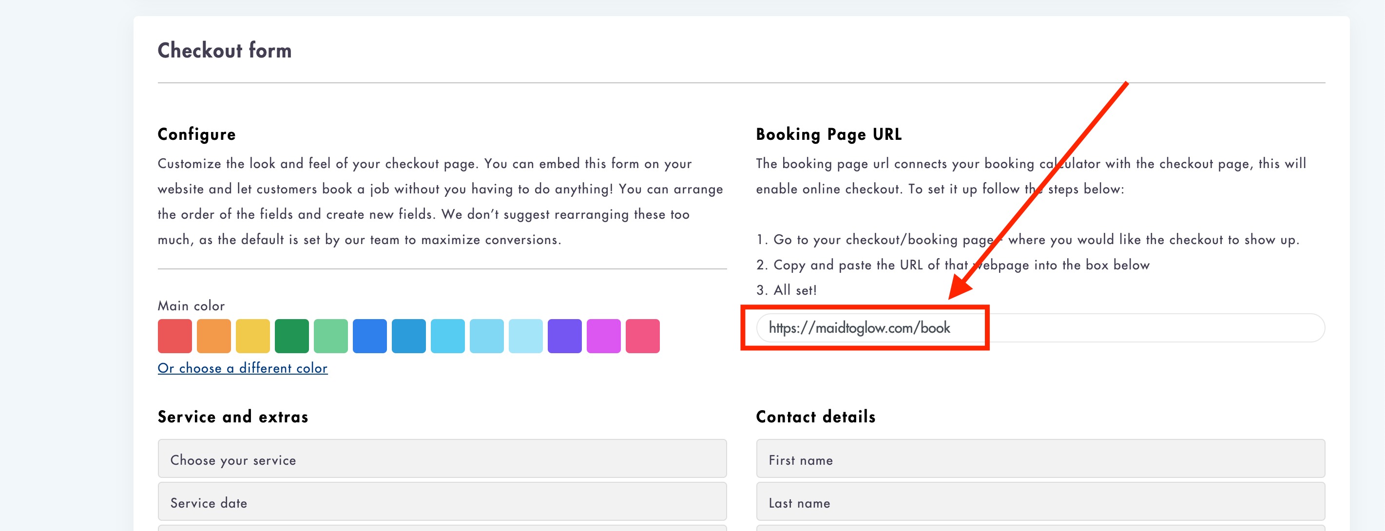Select the purple main color swatch

click(x=564, y=336)
